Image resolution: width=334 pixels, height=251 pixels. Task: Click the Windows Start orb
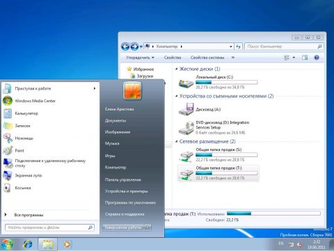[7, 245]
